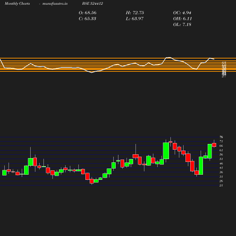Click the open value 'O: 68.56'
236x236 pixels.
coord(88,13)
